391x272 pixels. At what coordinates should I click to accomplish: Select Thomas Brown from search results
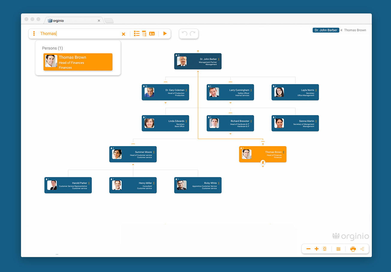click(x=78, y=62)
